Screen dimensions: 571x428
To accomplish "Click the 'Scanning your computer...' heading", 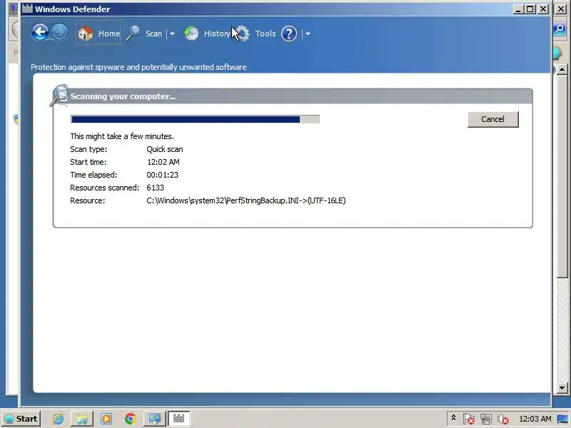I will pos(123,96).
